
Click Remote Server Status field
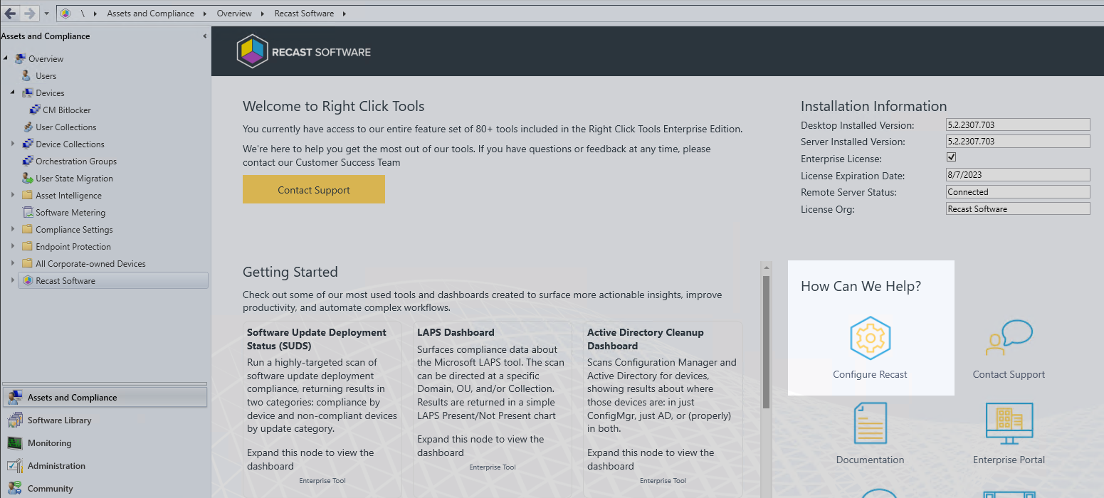click(x=1018, y=191)
